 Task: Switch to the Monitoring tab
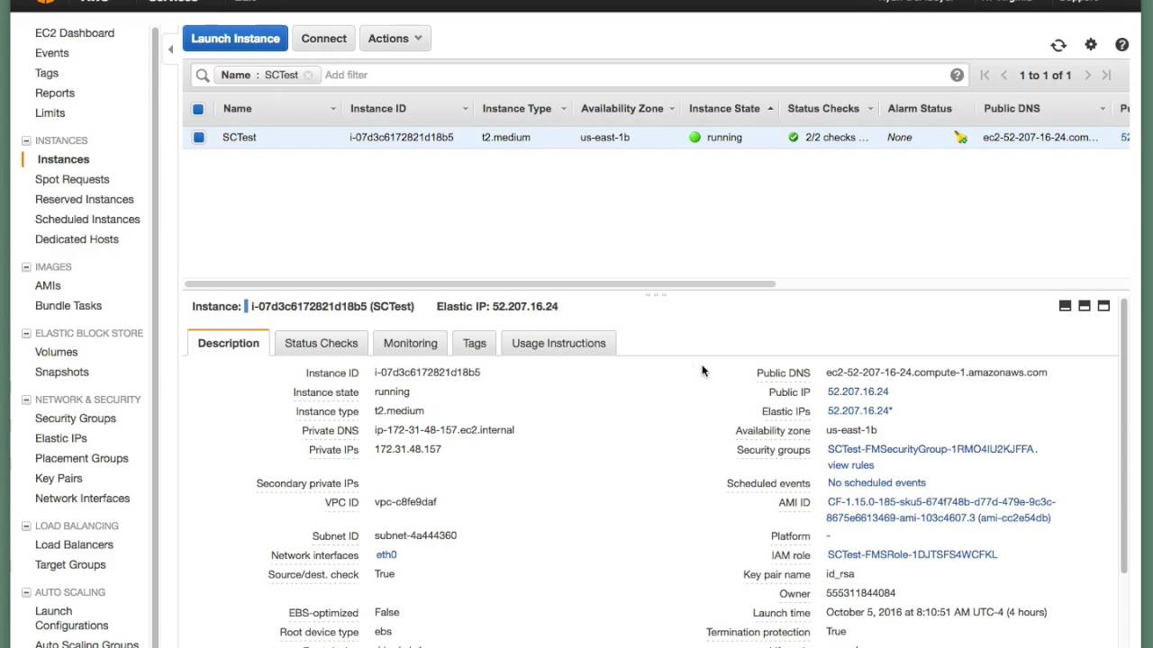pyautogui.click(x=410, y=343)
